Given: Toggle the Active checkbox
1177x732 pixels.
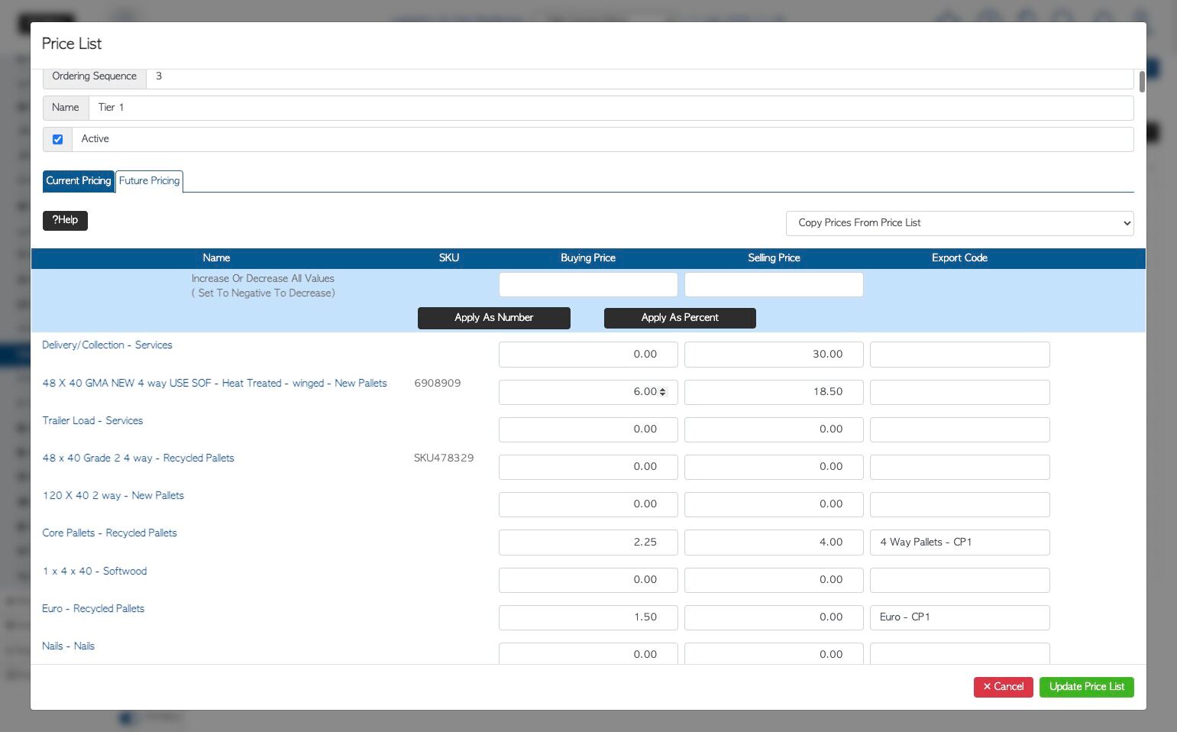Looking at the screenshot, I should pos(57,139).
